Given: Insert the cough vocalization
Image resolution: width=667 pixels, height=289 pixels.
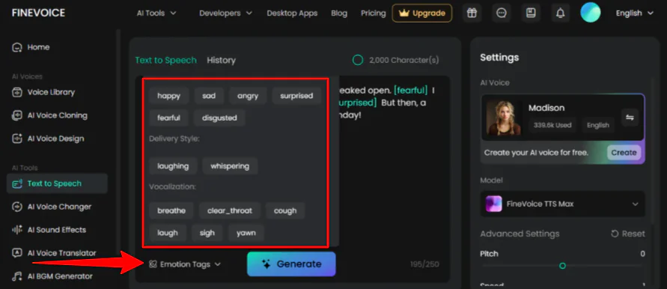Looking at the screenshot, I should point(285,210).
